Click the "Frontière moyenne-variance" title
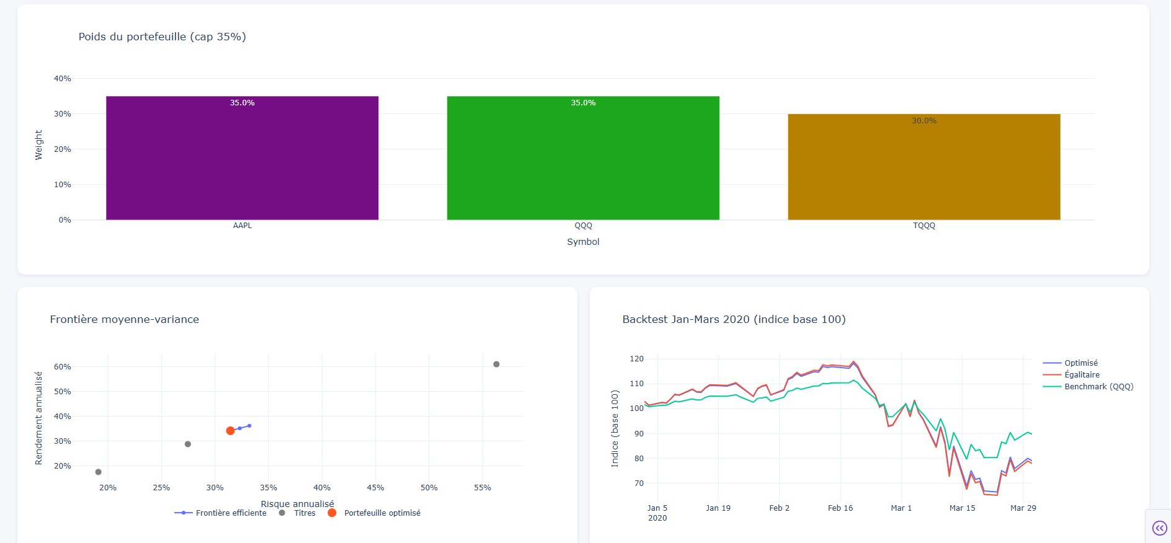Screen dimensions: 1171x543 [x=124, y=319]
